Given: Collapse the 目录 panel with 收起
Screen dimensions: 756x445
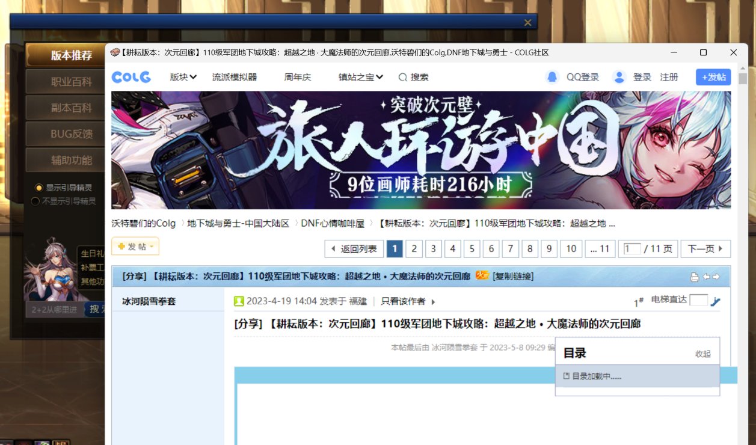Looking at the screenshot, I should coord(703,354).
